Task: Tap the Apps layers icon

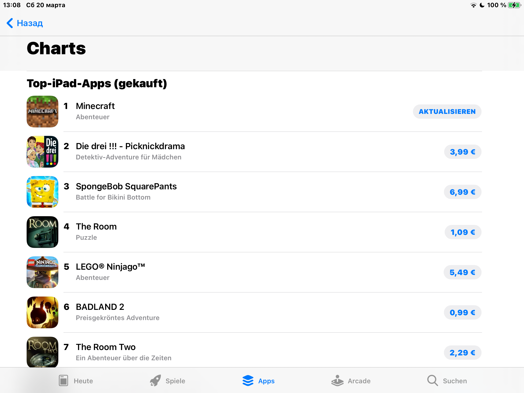Action: 248,380
